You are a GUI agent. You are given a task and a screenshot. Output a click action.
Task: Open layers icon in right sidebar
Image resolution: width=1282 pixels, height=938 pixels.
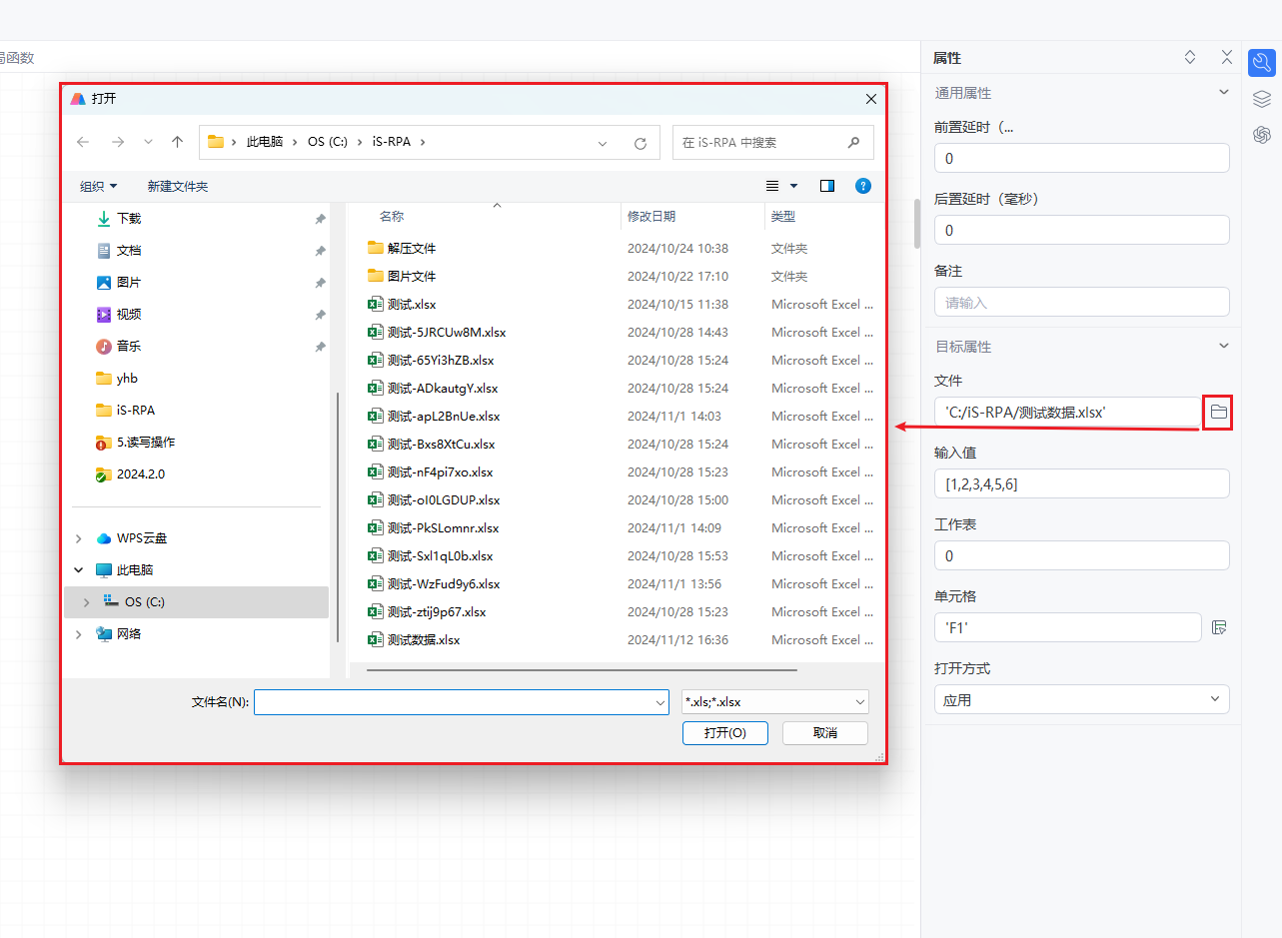pyautogui.click(x=1262, y=98)
